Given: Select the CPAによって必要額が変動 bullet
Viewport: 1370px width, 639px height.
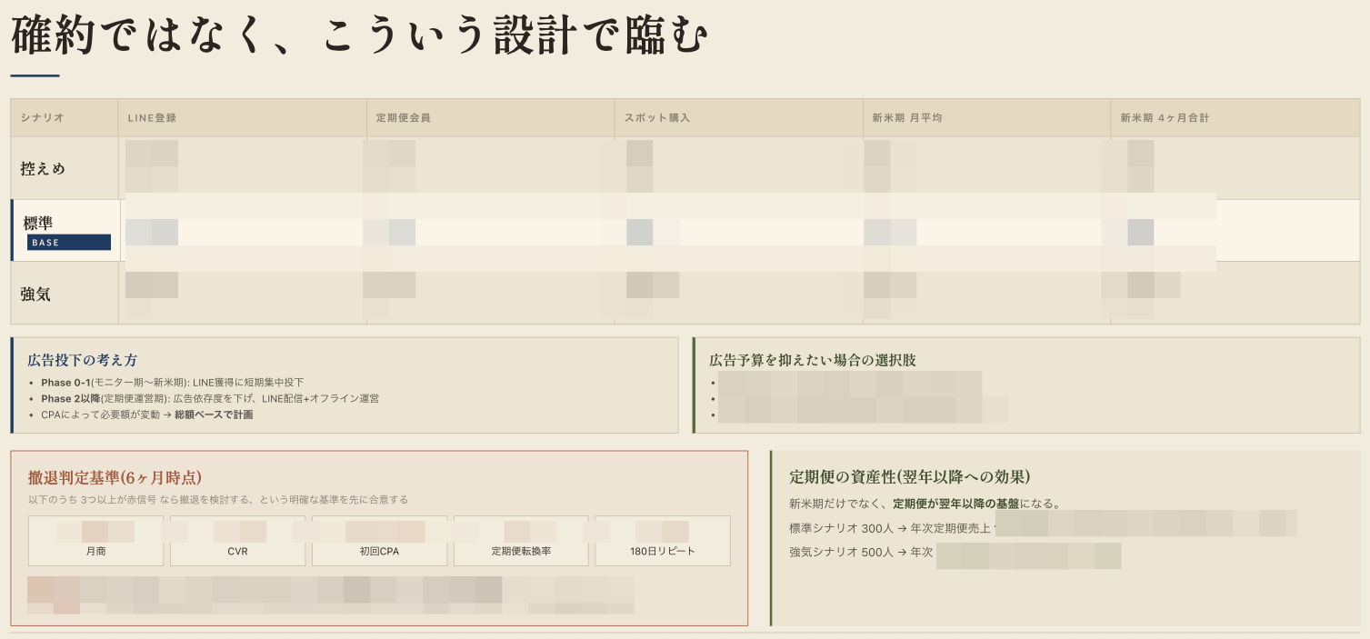Looking at the screenshot, I should coord(147,414).
